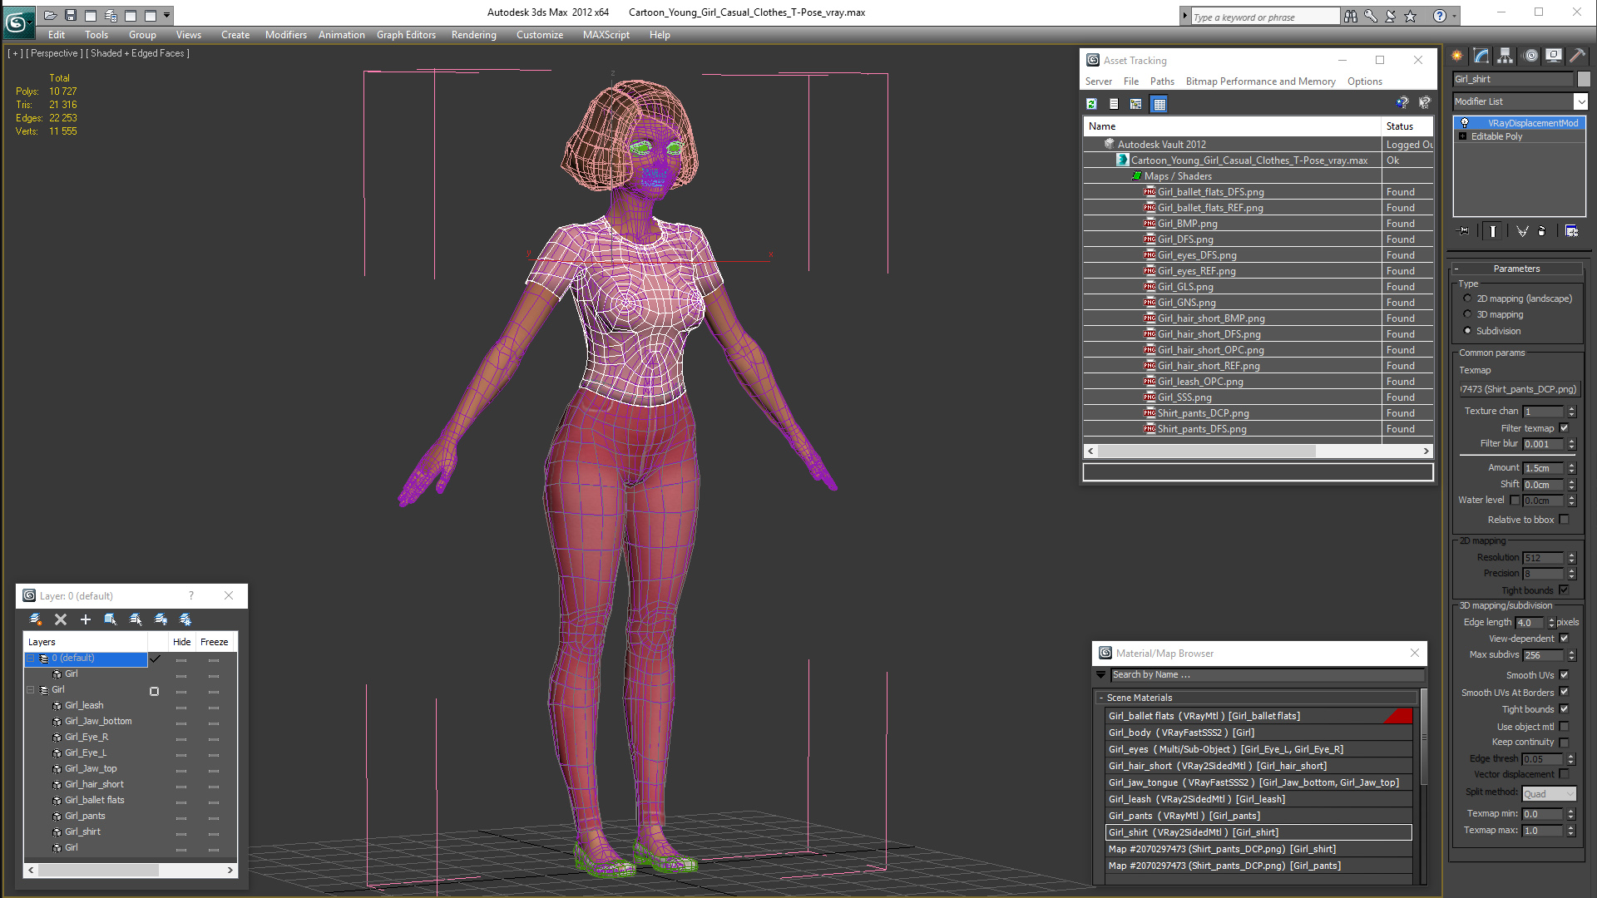Toggle the Filter texmap checkbox
The image size is (1597, 898).
click(1564, 428)
